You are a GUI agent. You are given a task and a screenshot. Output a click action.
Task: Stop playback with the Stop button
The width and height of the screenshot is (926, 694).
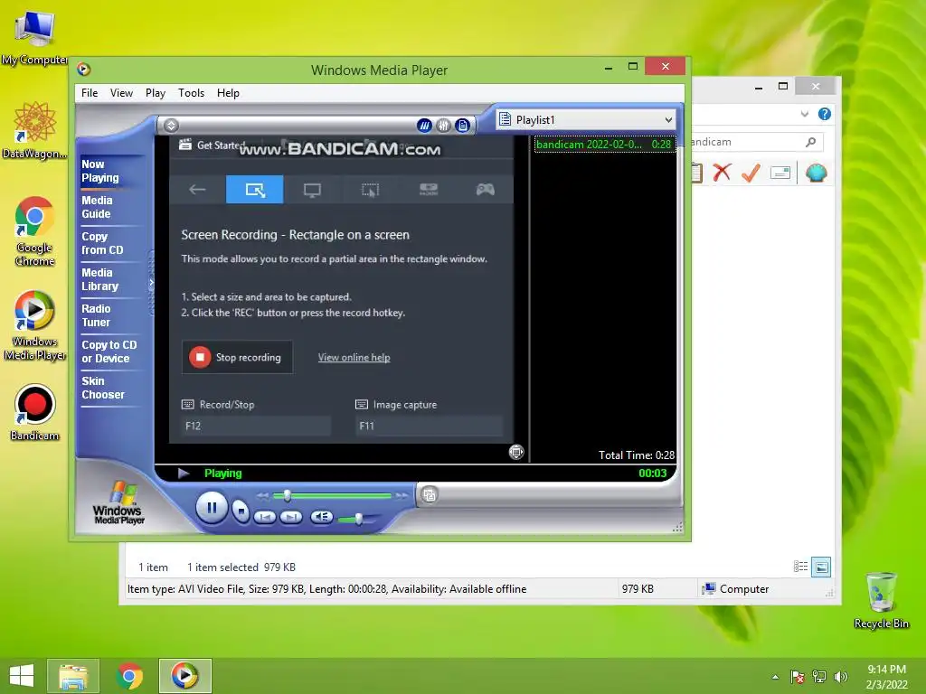[241, 510]
